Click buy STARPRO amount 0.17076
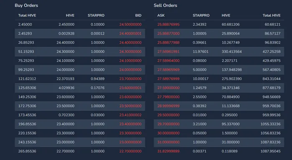The height and width of the screenshot is (160, 292). pyautogui.click(x=98, y=88)
